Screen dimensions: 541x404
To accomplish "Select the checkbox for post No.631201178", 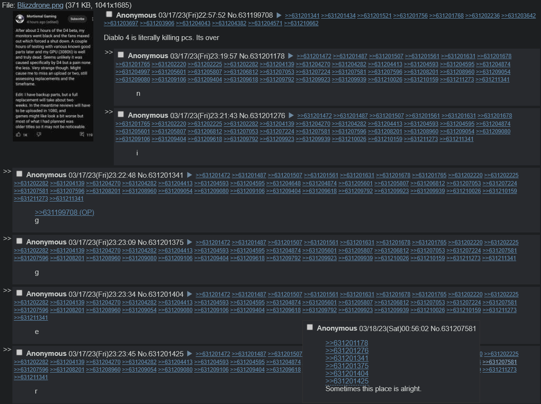I will [x=121, y=55].
